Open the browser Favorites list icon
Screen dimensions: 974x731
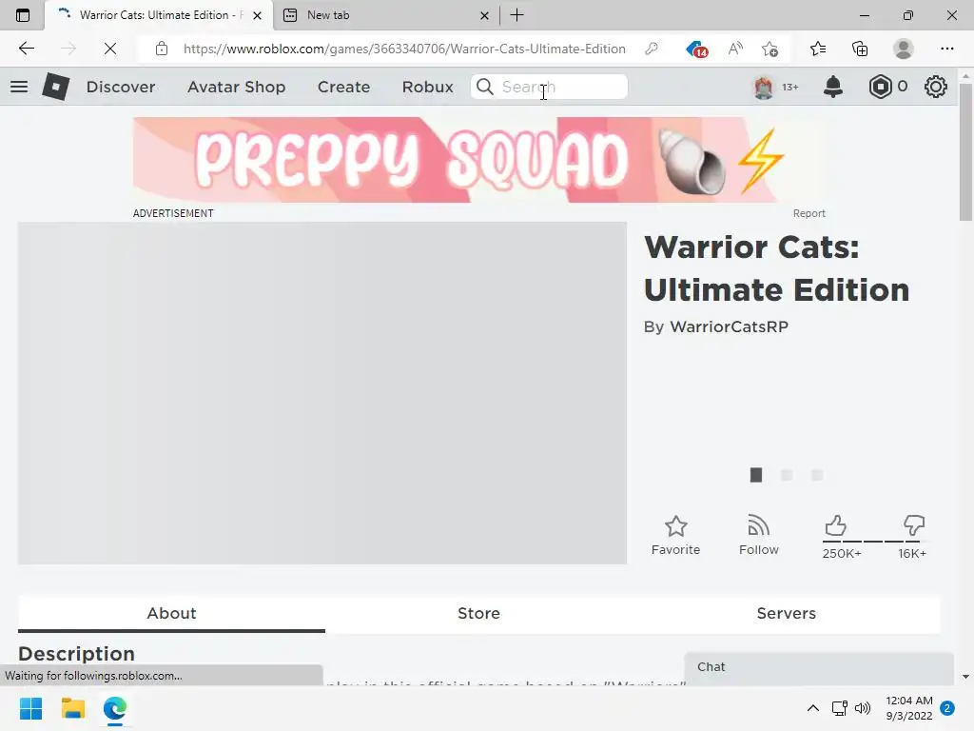point(817,49)
